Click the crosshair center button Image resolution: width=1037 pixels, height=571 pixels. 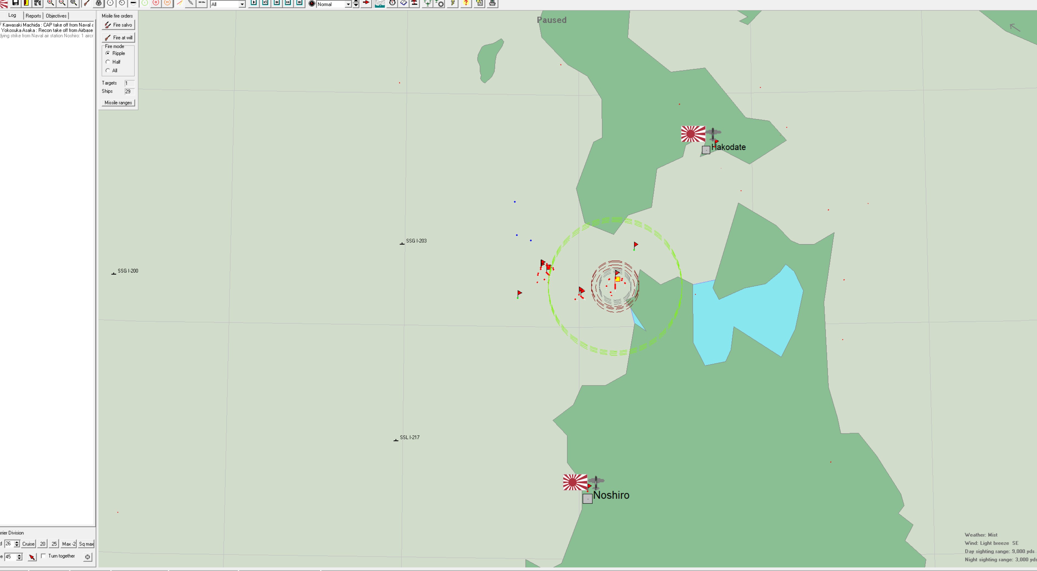point(88,557)
